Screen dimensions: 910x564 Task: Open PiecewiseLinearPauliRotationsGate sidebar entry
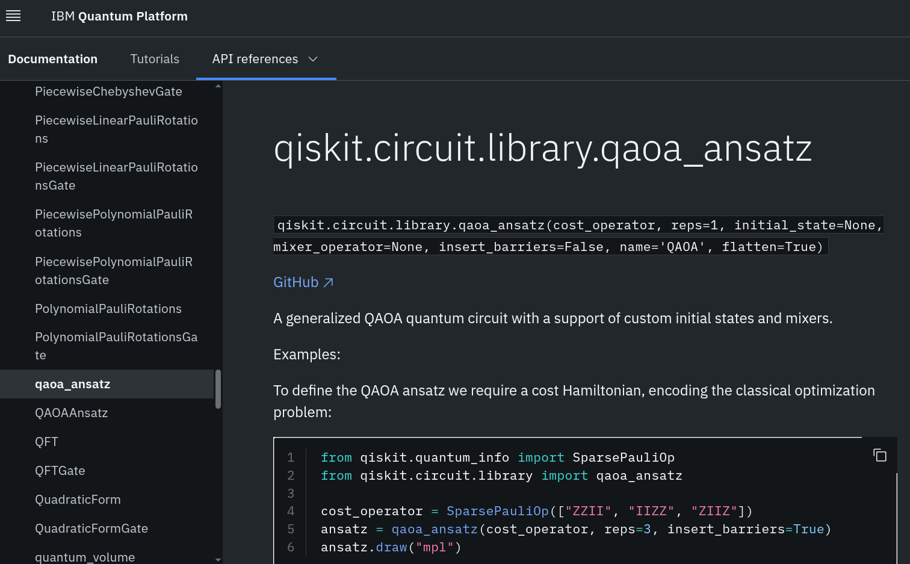pyautogui.click(x=116, y=176)
